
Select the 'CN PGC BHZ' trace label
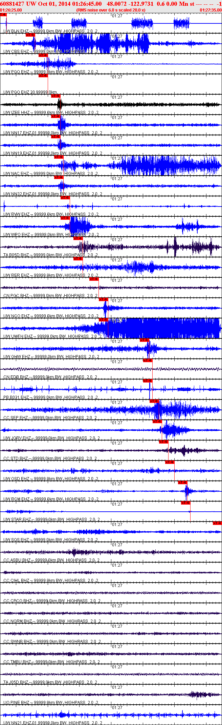[x=16, y=296]
